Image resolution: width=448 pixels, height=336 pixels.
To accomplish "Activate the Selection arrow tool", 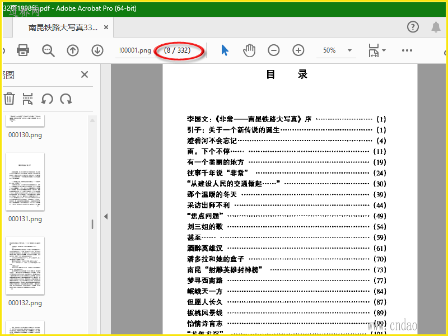I will [x=225, y=50].
